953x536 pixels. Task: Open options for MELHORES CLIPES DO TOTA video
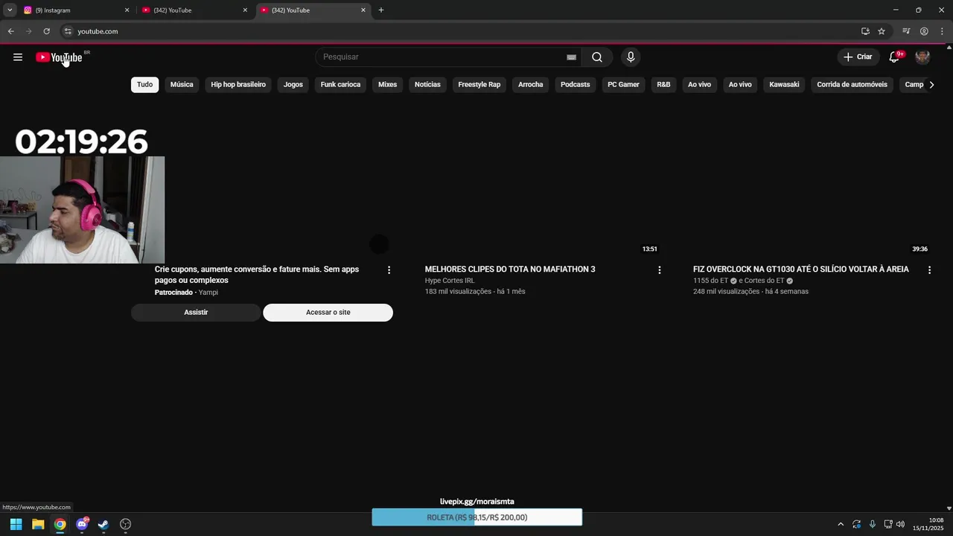coord(659,270)
